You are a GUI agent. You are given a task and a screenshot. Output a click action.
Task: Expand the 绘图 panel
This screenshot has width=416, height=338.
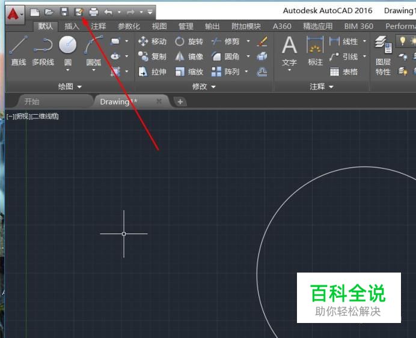pyautogui.click(x=70, y=86)
